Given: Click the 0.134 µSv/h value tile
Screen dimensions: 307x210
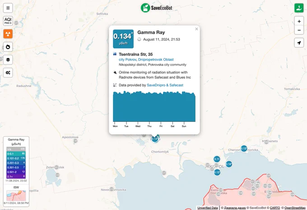Looking at the screenshot, I should coord(123,39).
